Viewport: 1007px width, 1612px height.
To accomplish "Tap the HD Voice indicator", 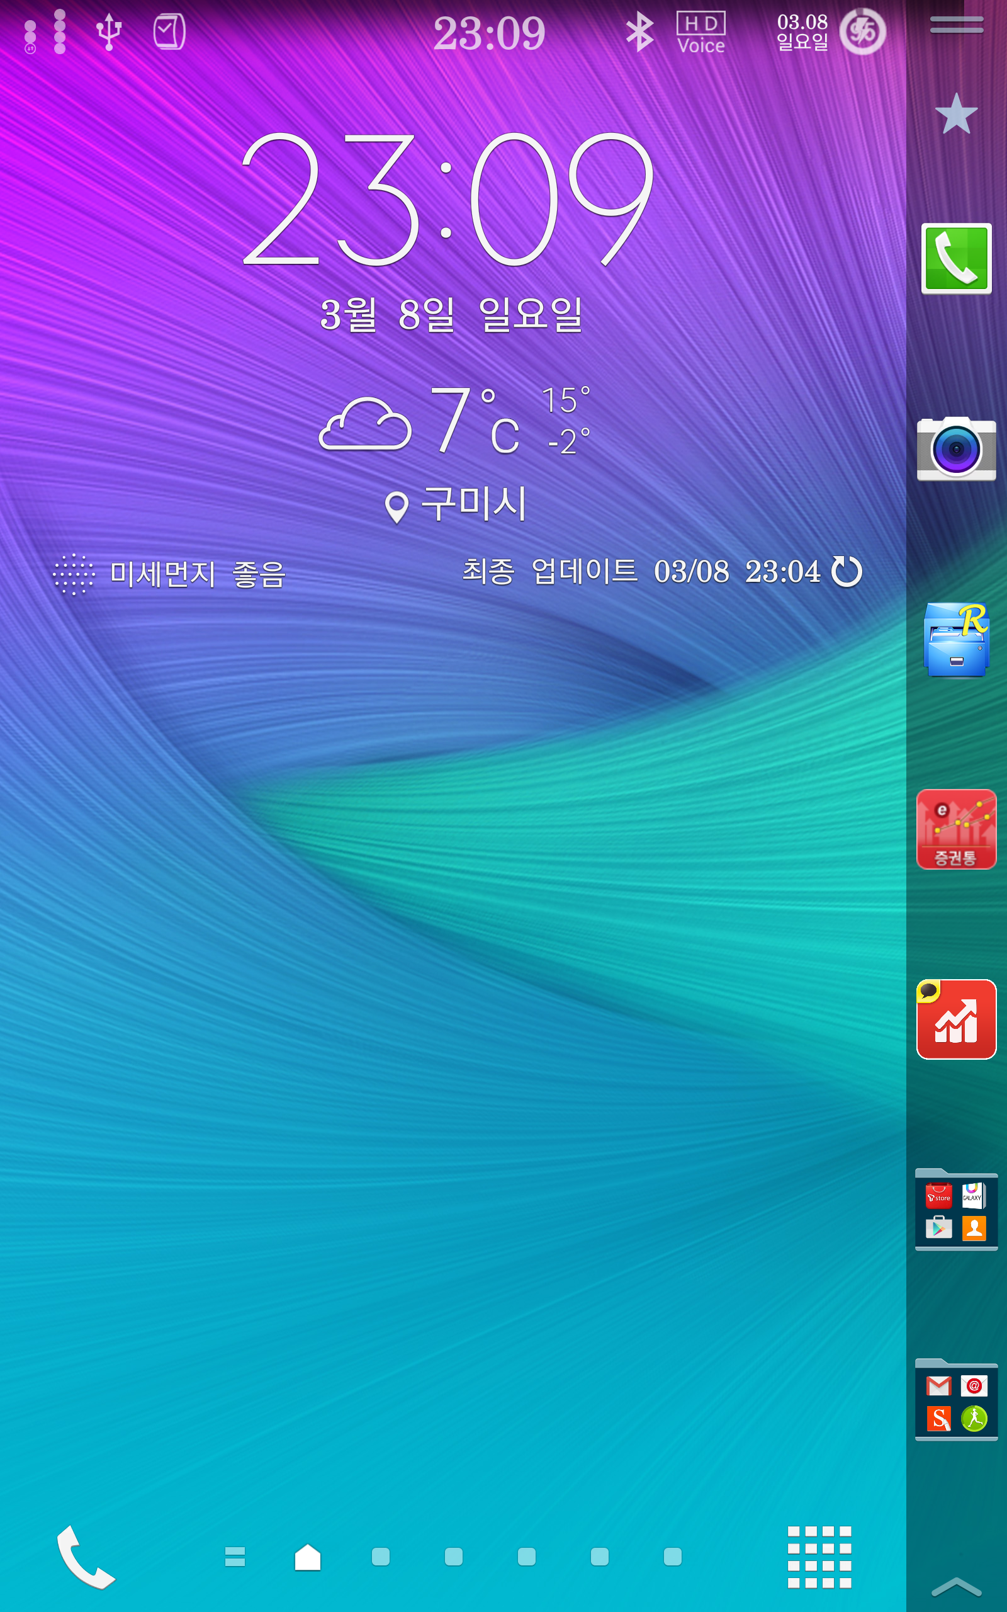I will 700,32.
